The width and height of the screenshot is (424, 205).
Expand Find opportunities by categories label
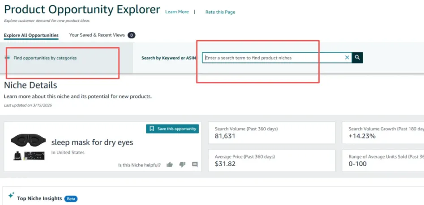click(45, 58)
